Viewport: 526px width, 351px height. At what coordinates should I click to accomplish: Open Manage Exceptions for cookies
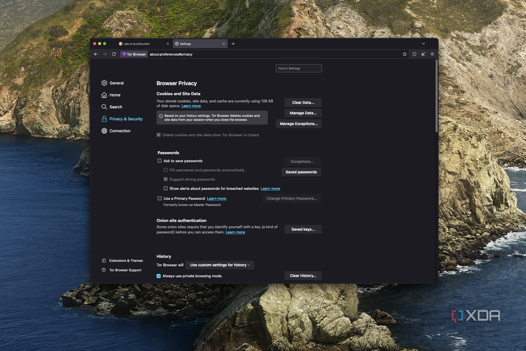pos(299,124)
